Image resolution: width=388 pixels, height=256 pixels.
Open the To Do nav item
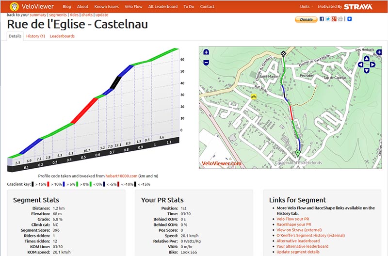click(189, 7)
